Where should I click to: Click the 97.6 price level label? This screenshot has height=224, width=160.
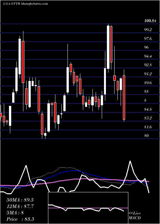click(148, 39)
